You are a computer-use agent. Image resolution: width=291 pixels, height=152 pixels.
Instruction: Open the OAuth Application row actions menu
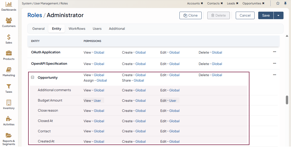coord(274,52)
